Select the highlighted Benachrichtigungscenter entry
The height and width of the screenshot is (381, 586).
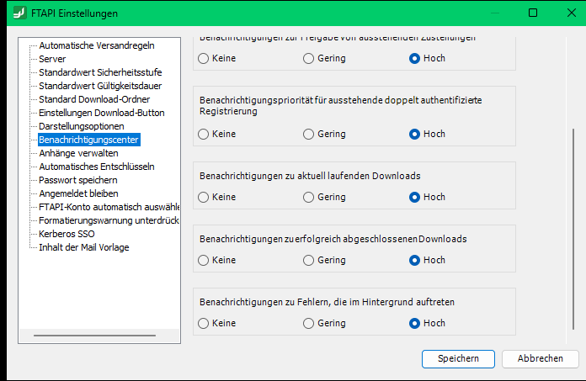click(x=89, y=140)
